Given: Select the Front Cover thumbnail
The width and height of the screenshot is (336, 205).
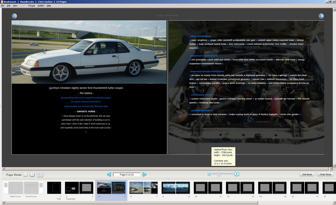Looking at the screenshot, I should pos(31,188).
